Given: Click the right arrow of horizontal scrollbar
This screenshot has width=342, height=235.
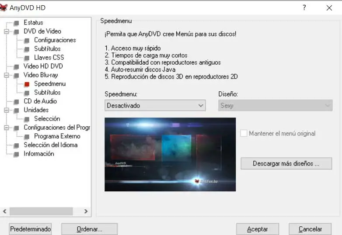Looking at the screenshot, I should 86,211.
